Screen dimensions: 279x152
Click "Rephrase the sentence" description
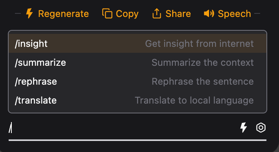coord(203,82)
